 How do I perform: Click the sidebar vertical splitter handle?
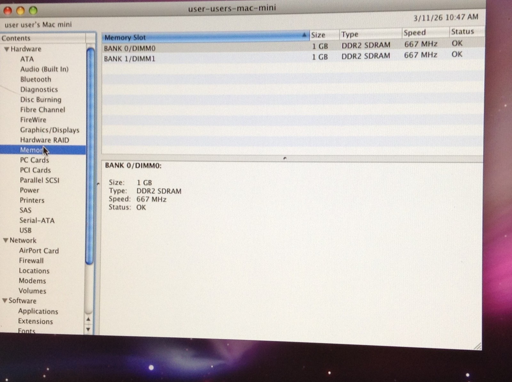[x=98, y=184]
